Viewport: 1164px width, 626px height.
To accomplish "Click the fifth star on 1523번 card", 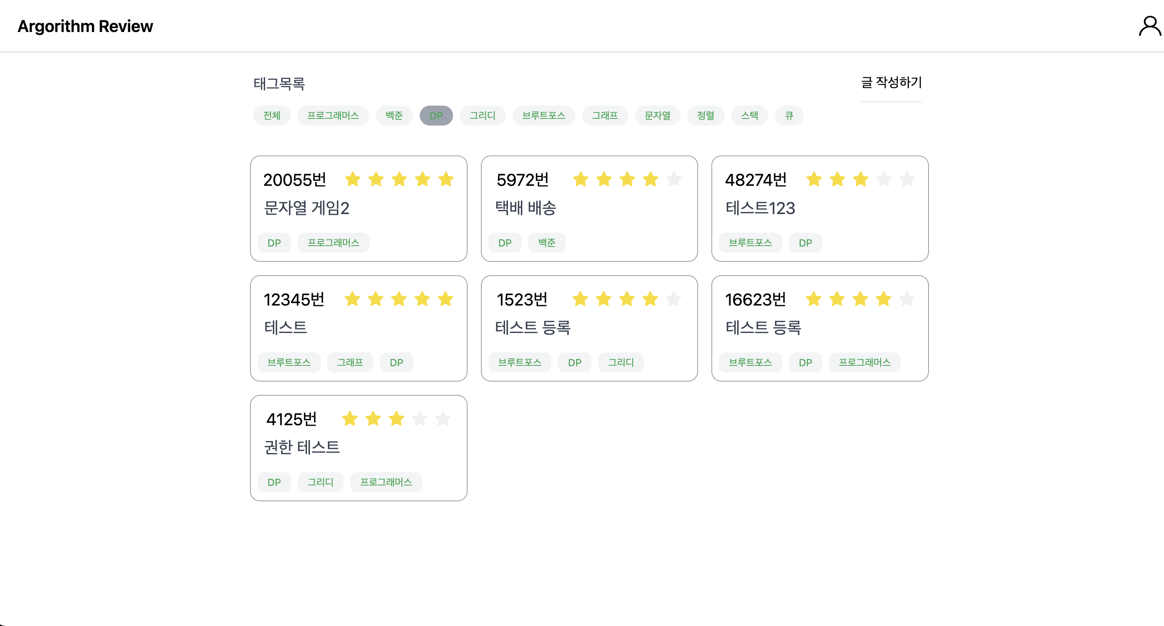I will point(673,299).
